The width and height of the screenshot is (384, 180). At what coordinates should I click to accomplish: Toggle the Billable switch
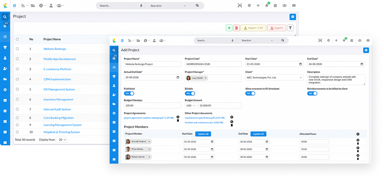click(x=190, y=93)
